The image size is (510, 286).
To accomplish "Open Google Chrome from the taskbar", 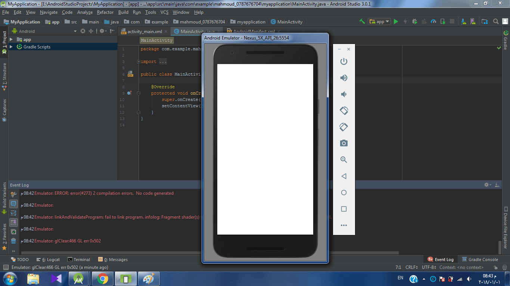I will tap(103, 279).
